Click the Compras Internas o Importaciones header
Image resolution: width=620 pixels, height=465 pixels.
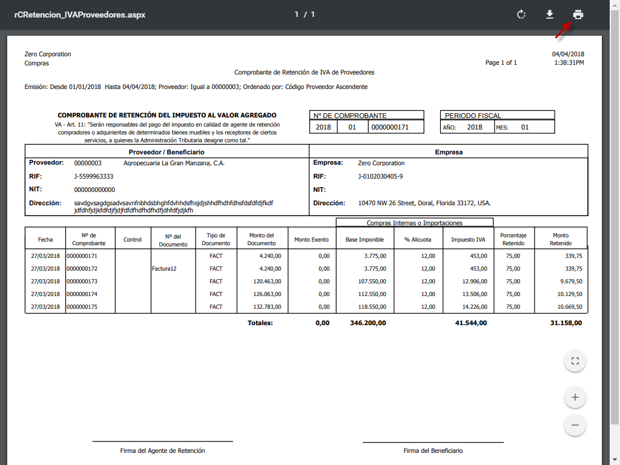tap(414, 223)
